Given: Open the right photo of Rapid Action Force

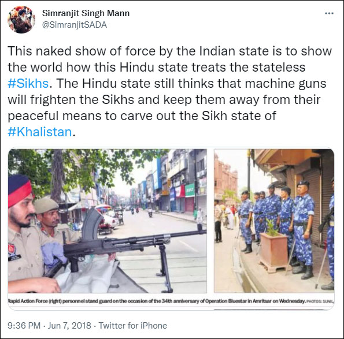Looking at the screenshot, I should click(x=274, y=221).
